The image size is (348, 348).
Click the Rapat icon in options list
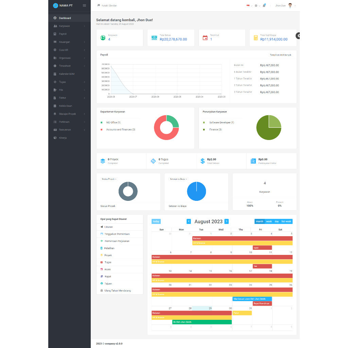(x=102, y=276)
